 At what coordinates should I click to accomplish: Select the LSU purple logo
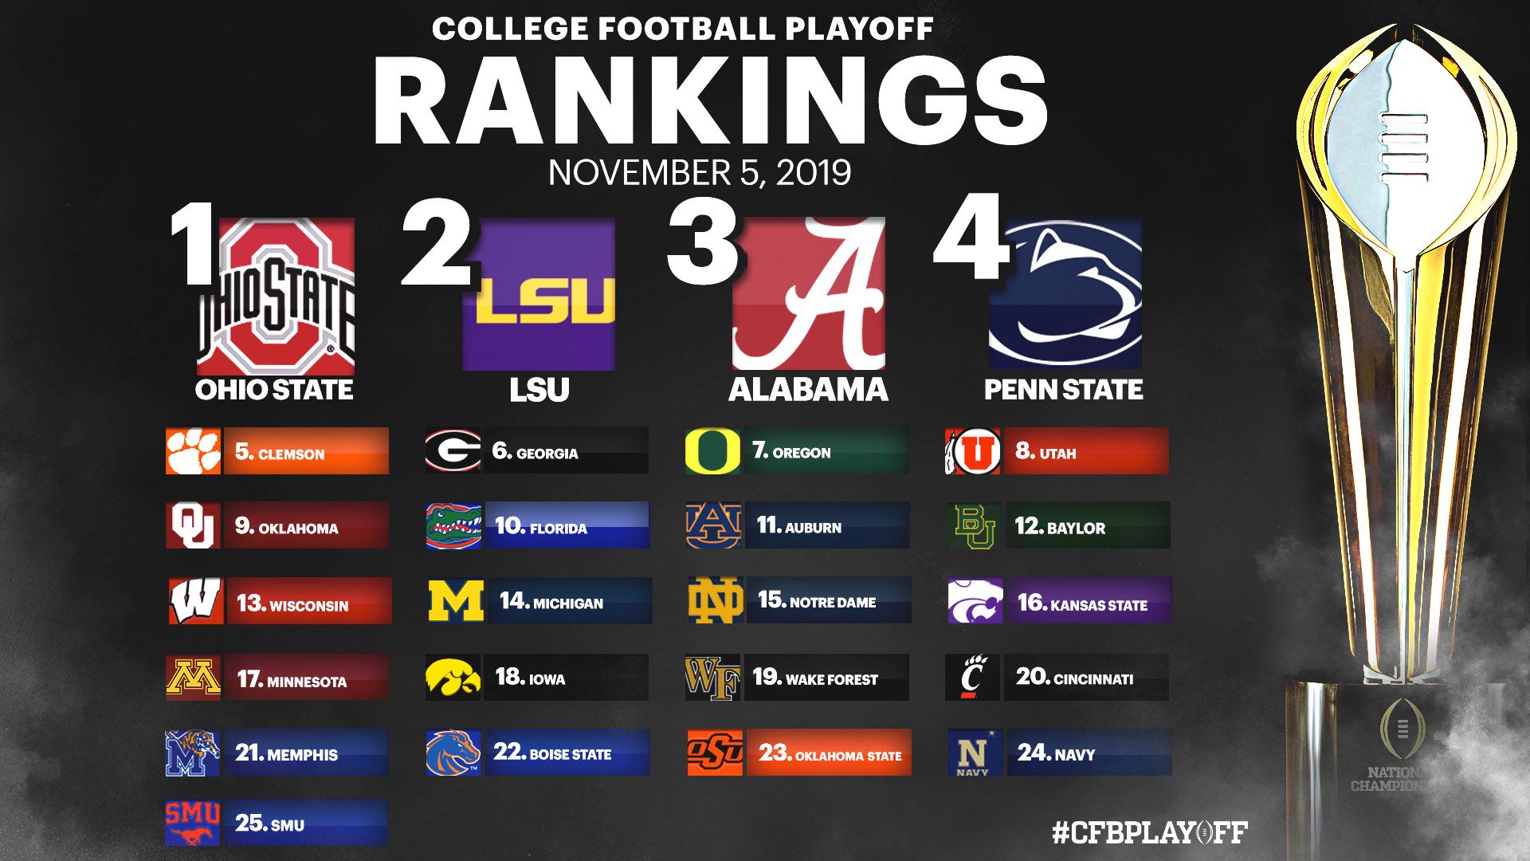coord(539,294)
